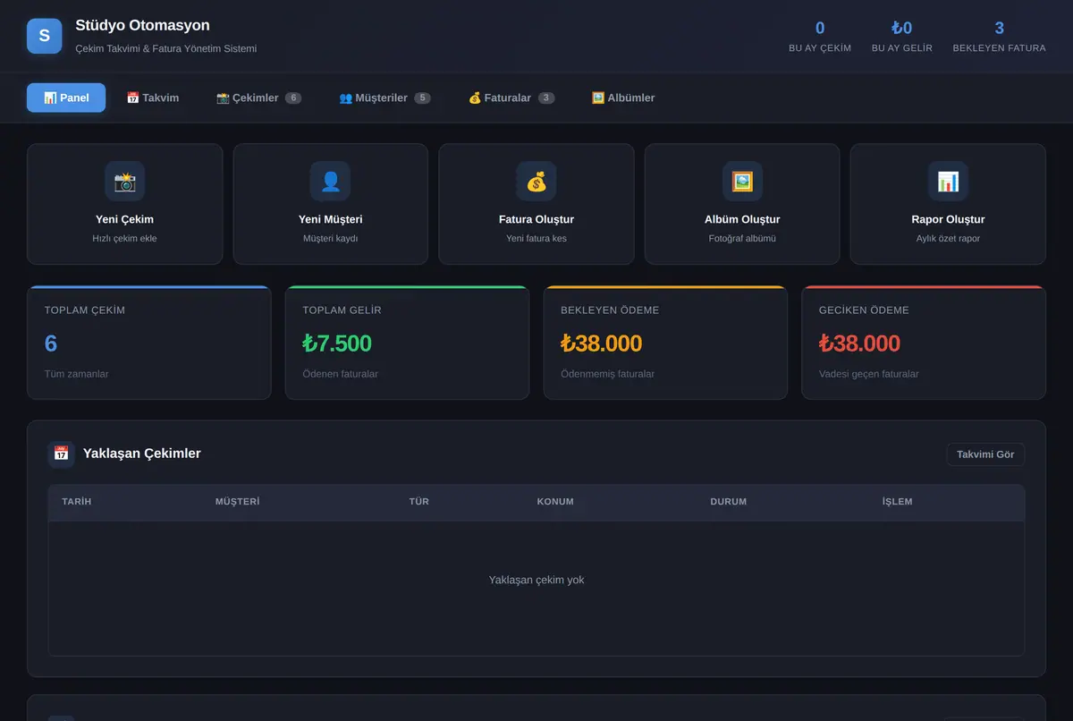1073x721 pixels.
Task: Open the Müşteriler tab
Action: click(x=384, y=98)
